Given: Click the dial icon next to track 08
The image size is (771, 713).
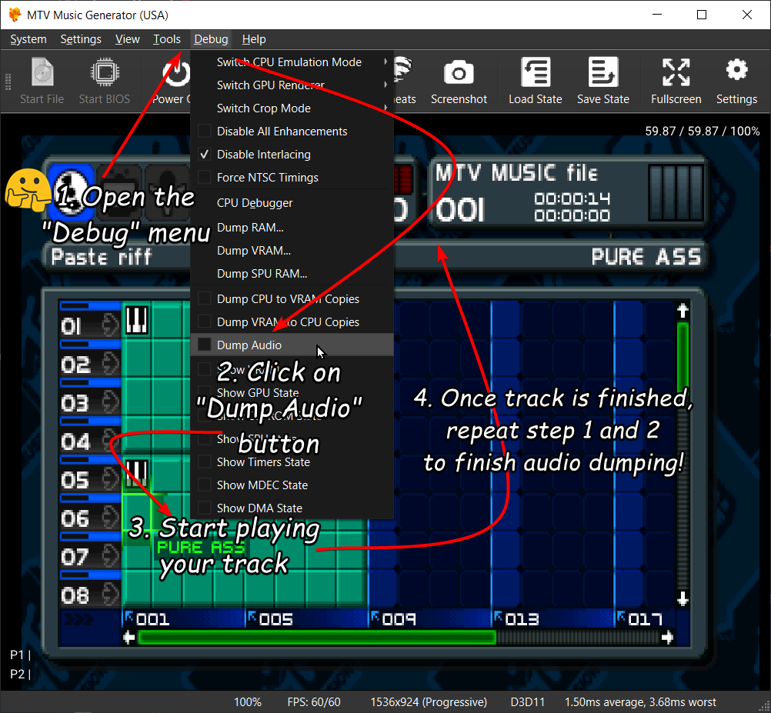Looking at the screenshot, I should pyautogui.click(x=110, y=595).
